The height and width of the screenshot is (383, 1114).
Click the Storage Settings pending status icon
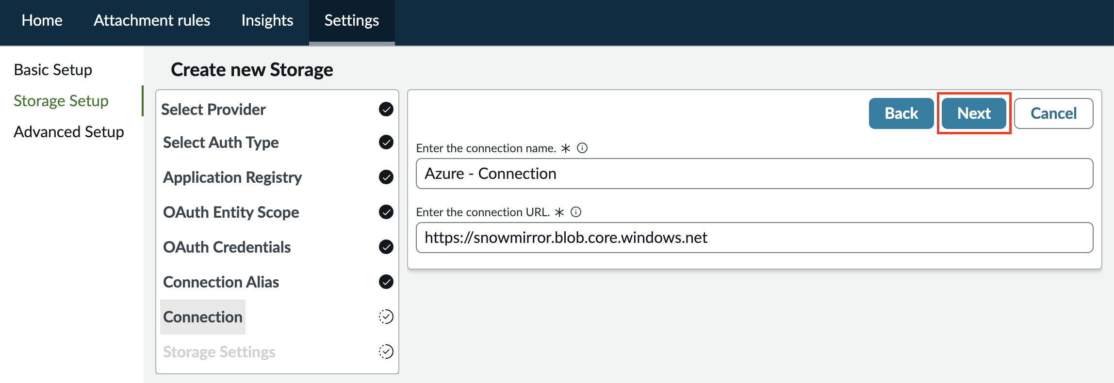(x=386, y=351)
